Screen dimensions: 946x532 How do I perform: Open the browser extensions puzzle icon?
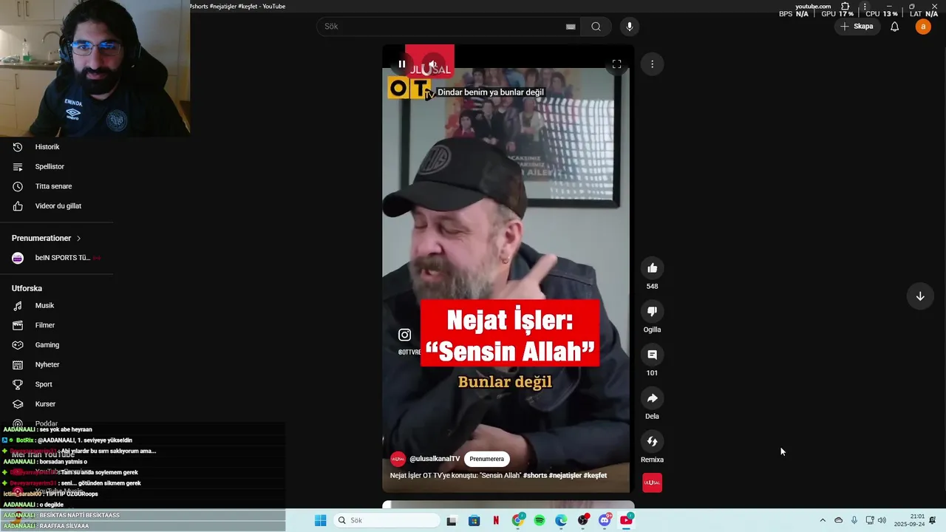click(x=845, y=7)
